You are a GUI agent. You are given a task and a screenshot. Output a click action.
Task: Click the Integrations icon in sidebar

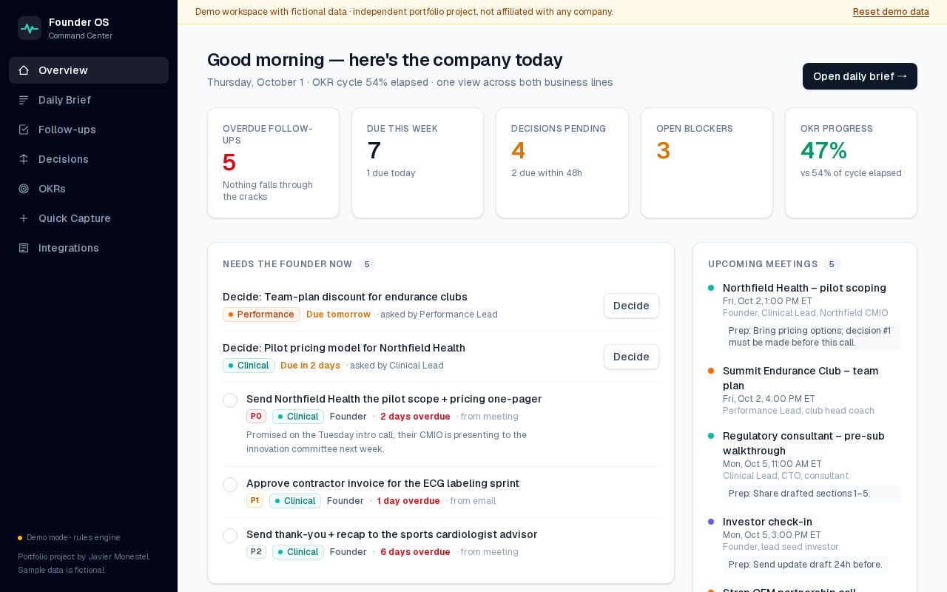click(x=24, y=248)
